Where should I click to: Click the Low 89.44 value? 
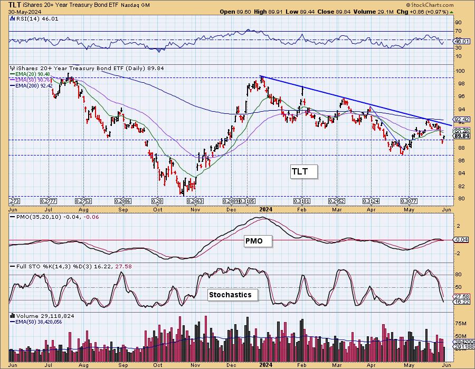300,12
